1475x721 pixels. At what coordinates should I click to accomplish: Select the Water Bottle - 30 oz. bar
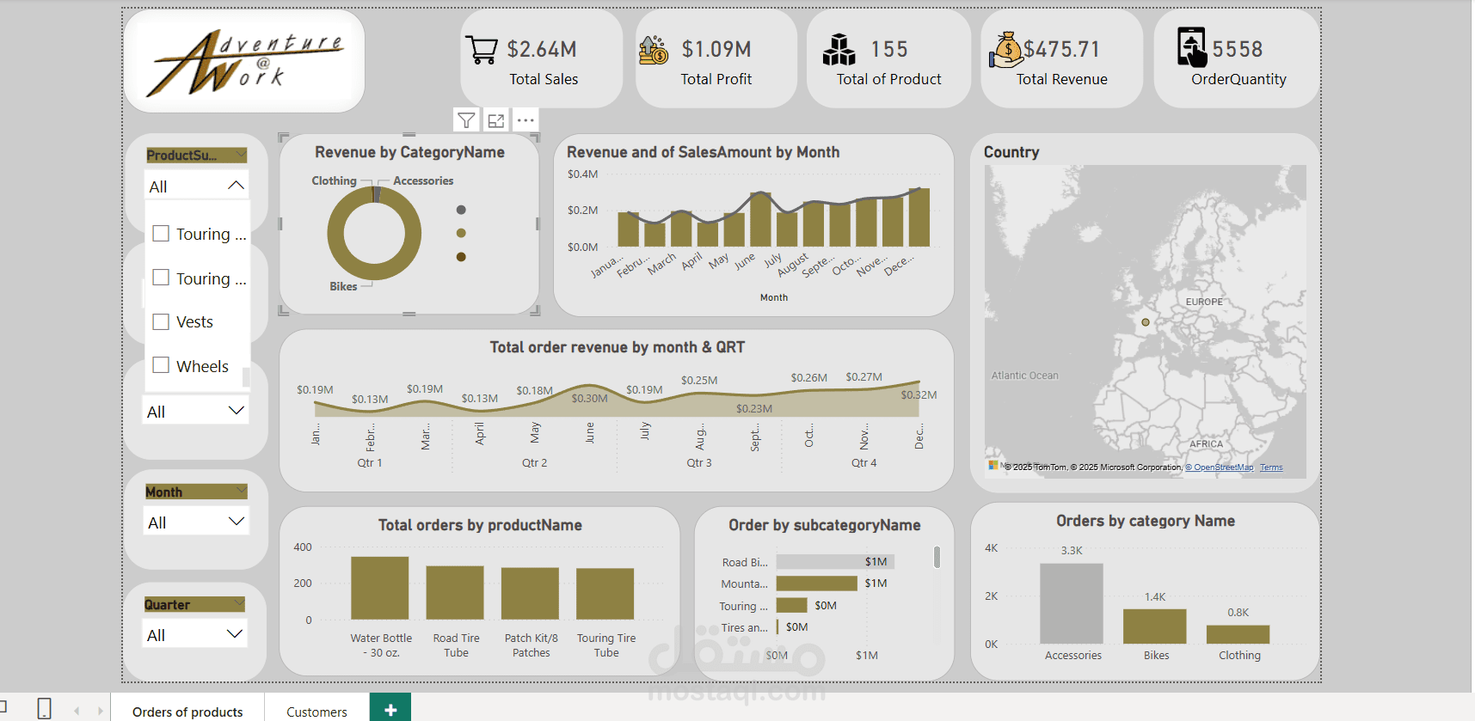(x=380, y=588)
